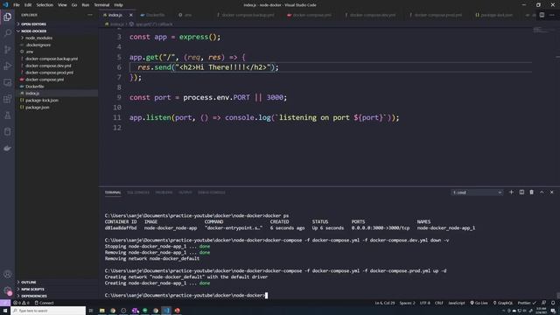Kill terminal with trash icon
Image resolution: width=560 pixels, height=315 pixels.
[531, 192]
